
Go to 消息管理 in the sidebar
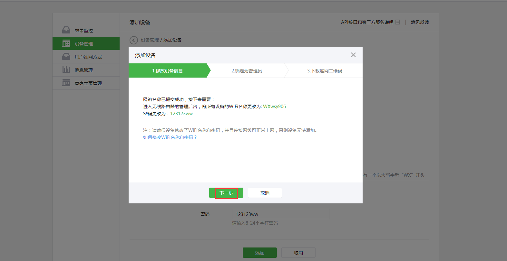(86, 70)
